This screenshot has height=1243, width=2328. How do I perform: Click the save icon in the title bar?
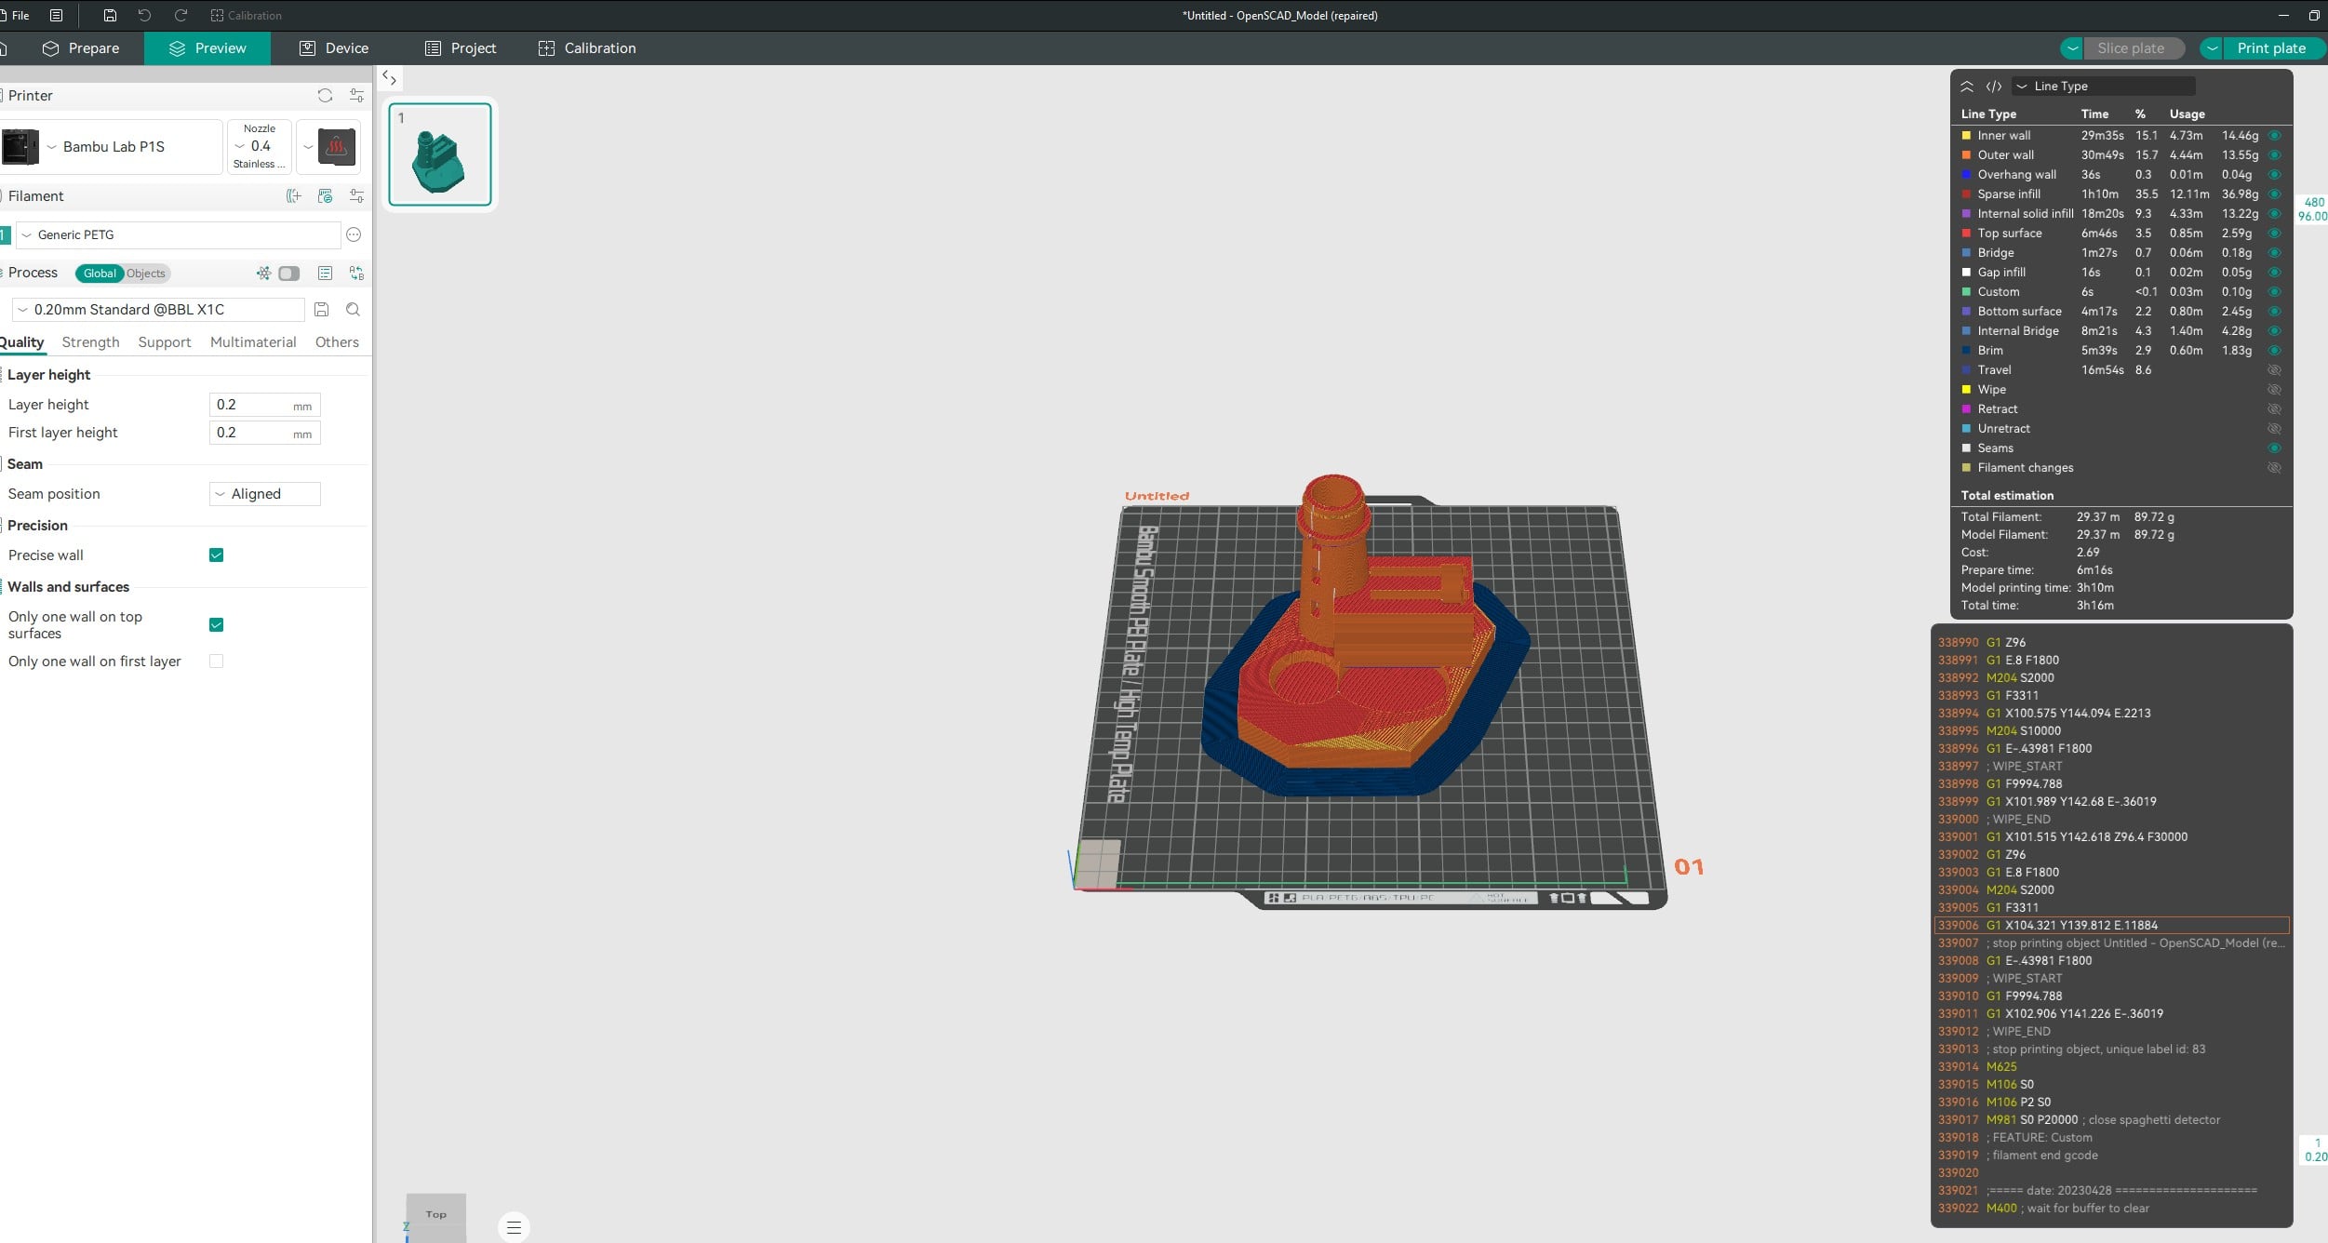tap(110, 15)
